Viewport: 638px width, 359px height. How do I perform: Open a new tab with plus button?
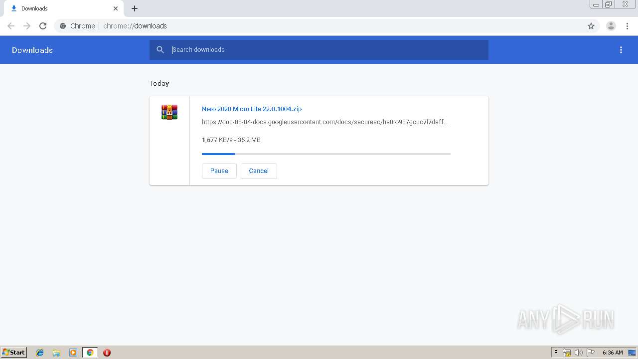tap(135, 8)
